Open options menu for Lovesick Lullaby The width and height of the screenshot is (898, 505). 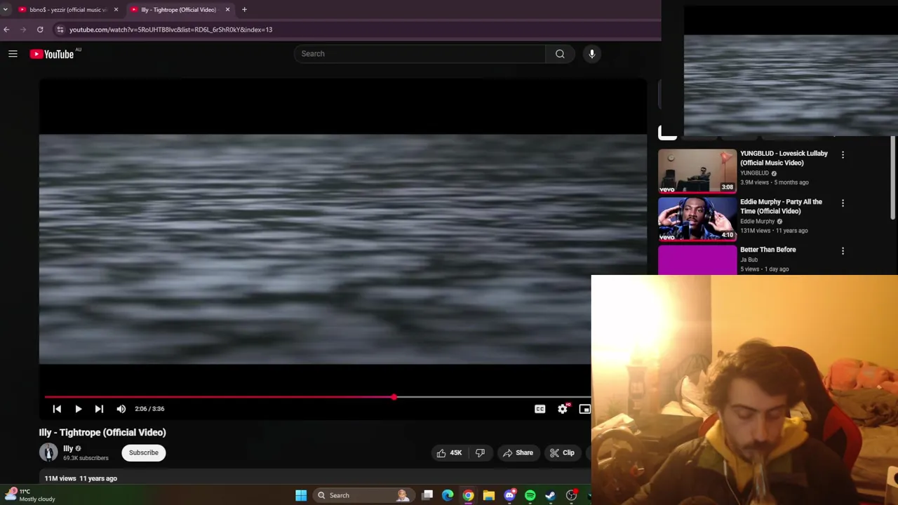coord(843,154)
